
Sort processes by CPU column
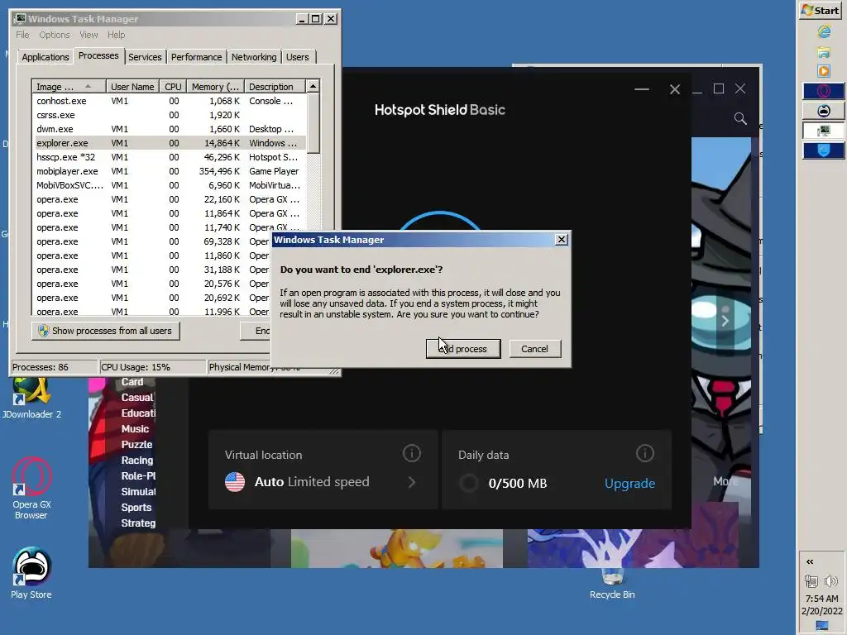pyautogui.click(x=174, y=86)
